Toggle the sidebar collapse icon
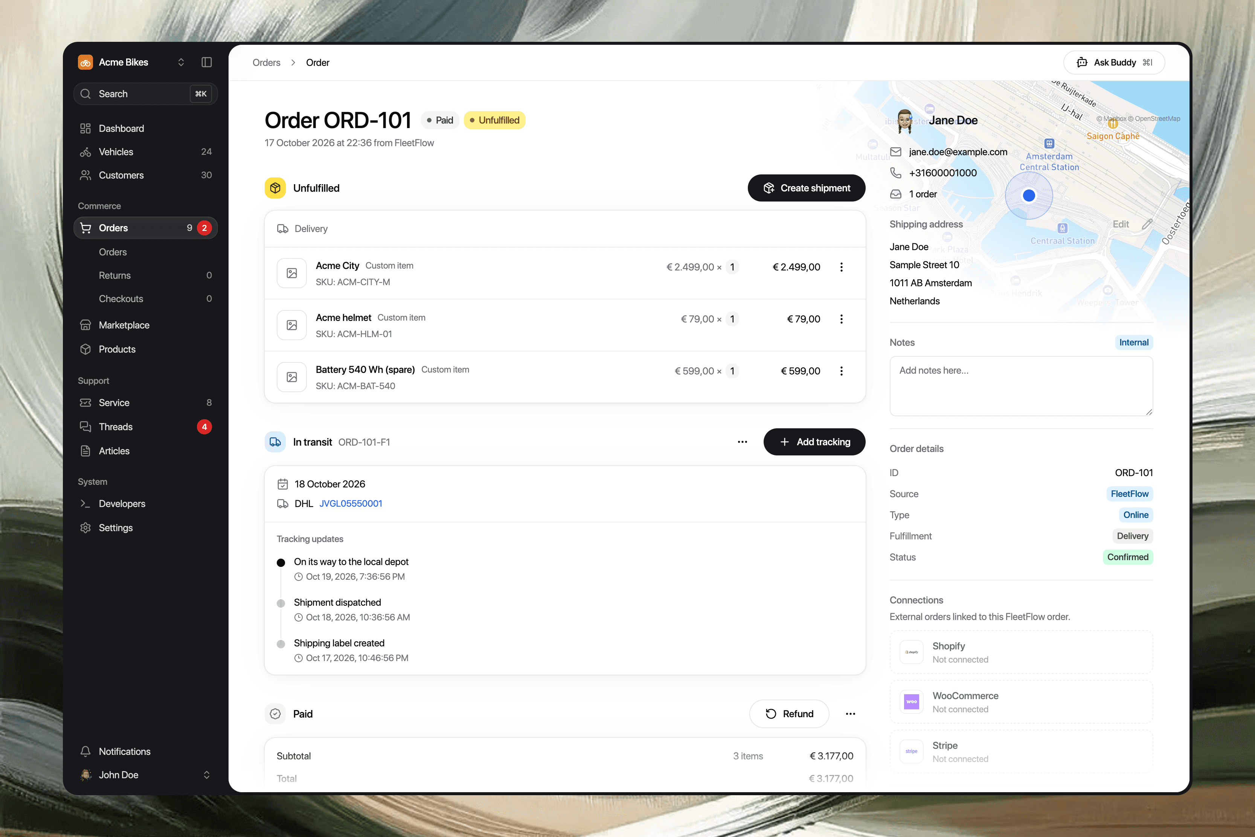The height and width of the screenshot is (837, 1255). point(206,63)
